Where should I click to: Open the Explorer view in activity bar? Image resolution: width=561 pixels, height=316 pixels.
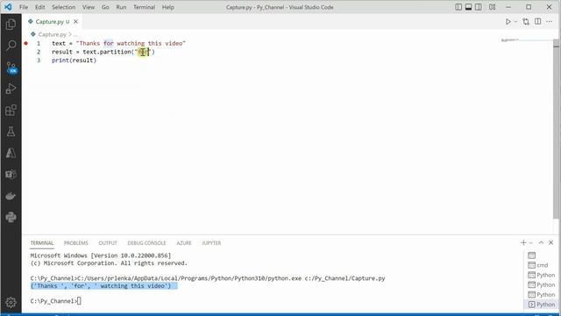click(x=11, y=24)
